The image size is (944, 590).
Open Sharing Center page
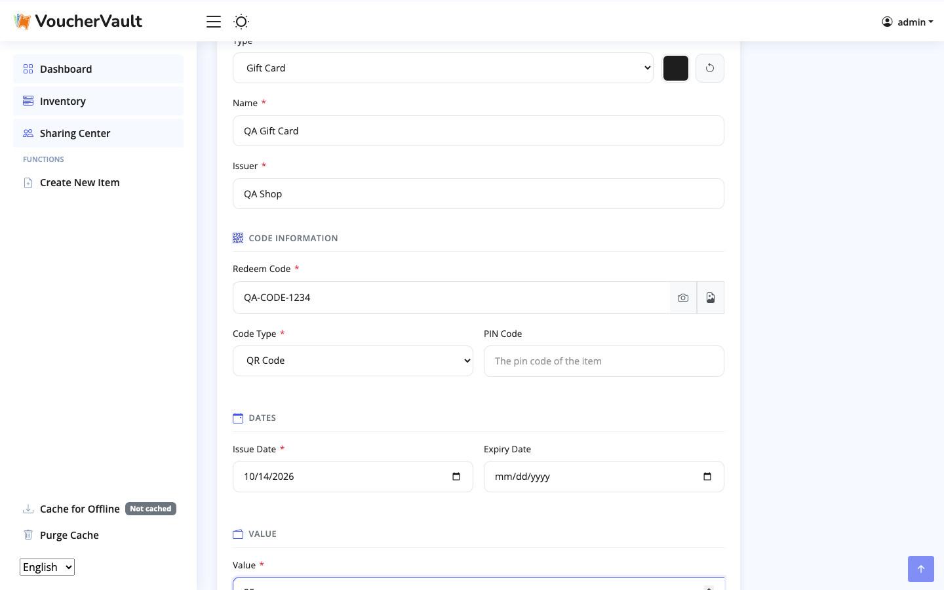[x=98, y=133]
